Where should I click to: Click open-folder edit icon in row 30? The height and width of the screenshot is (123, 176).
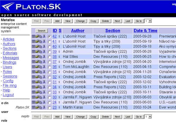pos(37,97)
